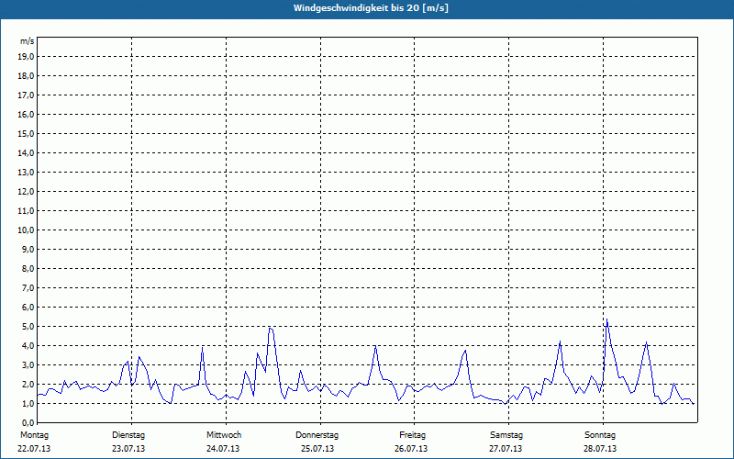
Task: Click the 12,0 y-axis label
Action: (x=25, y=191)
